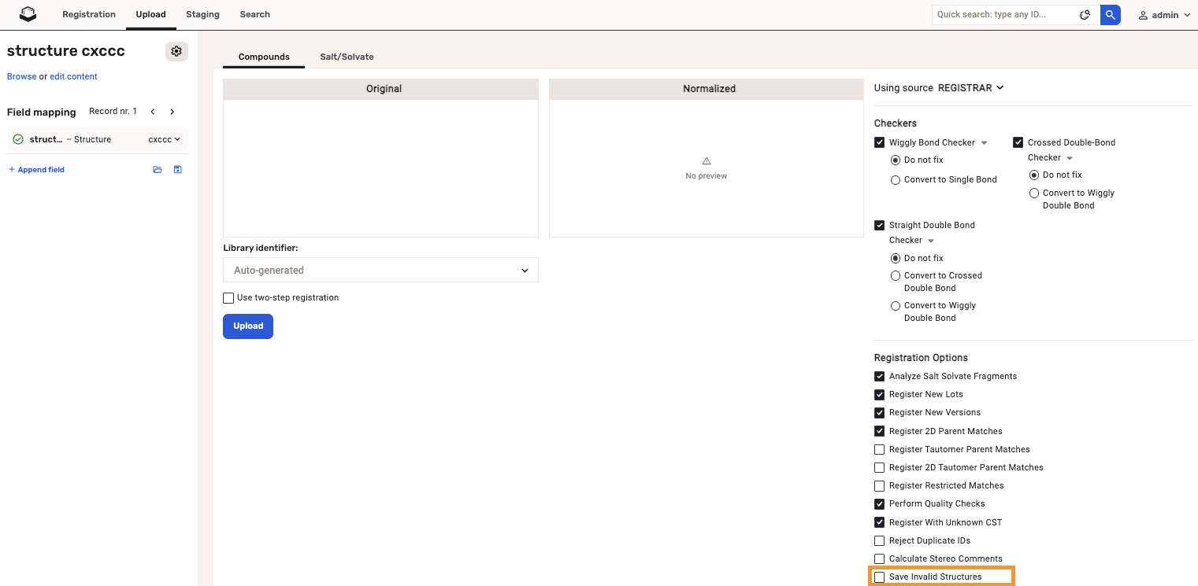Click the hexagon application logo
Image resolution: width=1198 pixels, height=586 pixels.
(27, 13)
